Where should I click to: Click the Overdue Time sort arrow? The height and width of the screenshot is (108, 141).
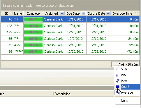(x=136, y=13)
